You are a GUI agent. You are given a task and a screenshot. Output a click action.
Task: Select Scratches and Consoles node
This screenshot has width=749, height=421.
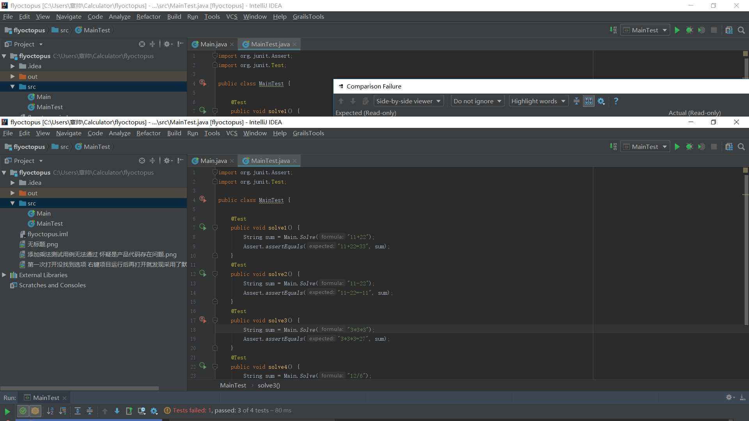click(x=52, y=285)
